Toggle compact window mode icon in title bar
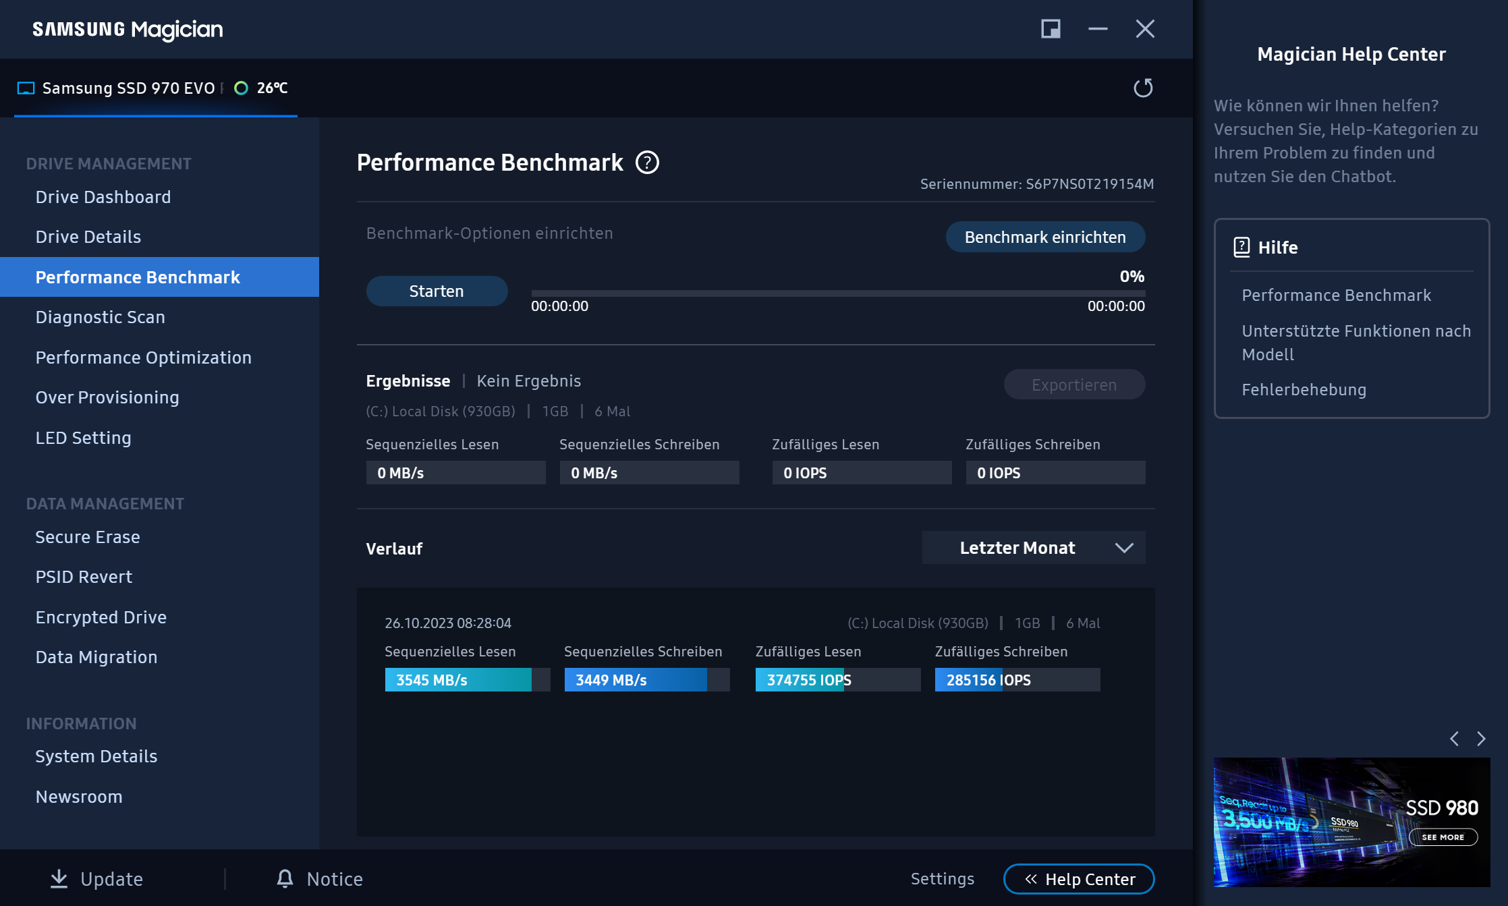Screen dimensions: 1508x906 tap(1051, 29)
